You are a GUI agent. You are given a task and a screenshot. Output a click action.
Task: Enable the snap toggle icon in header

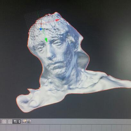tap(10, 122)
